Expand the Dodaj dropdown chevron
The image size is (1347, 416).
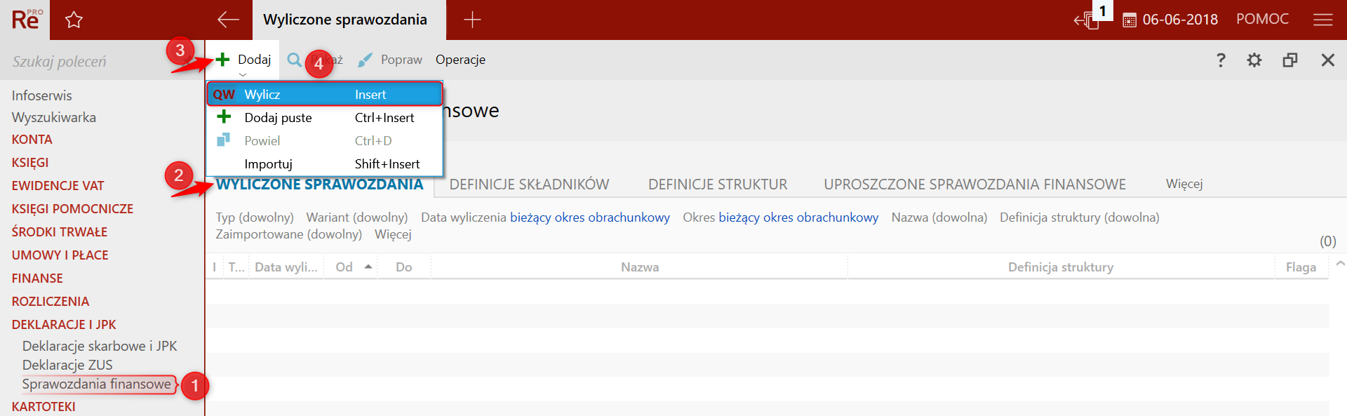tap(243, 74)
